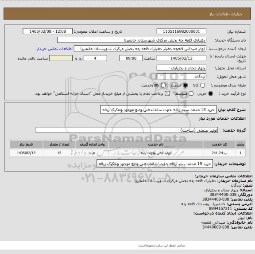Image resolution: width=255 pixels, height=254 pixels.
Task: Click the ردیف column header
Action: [240, 145]
